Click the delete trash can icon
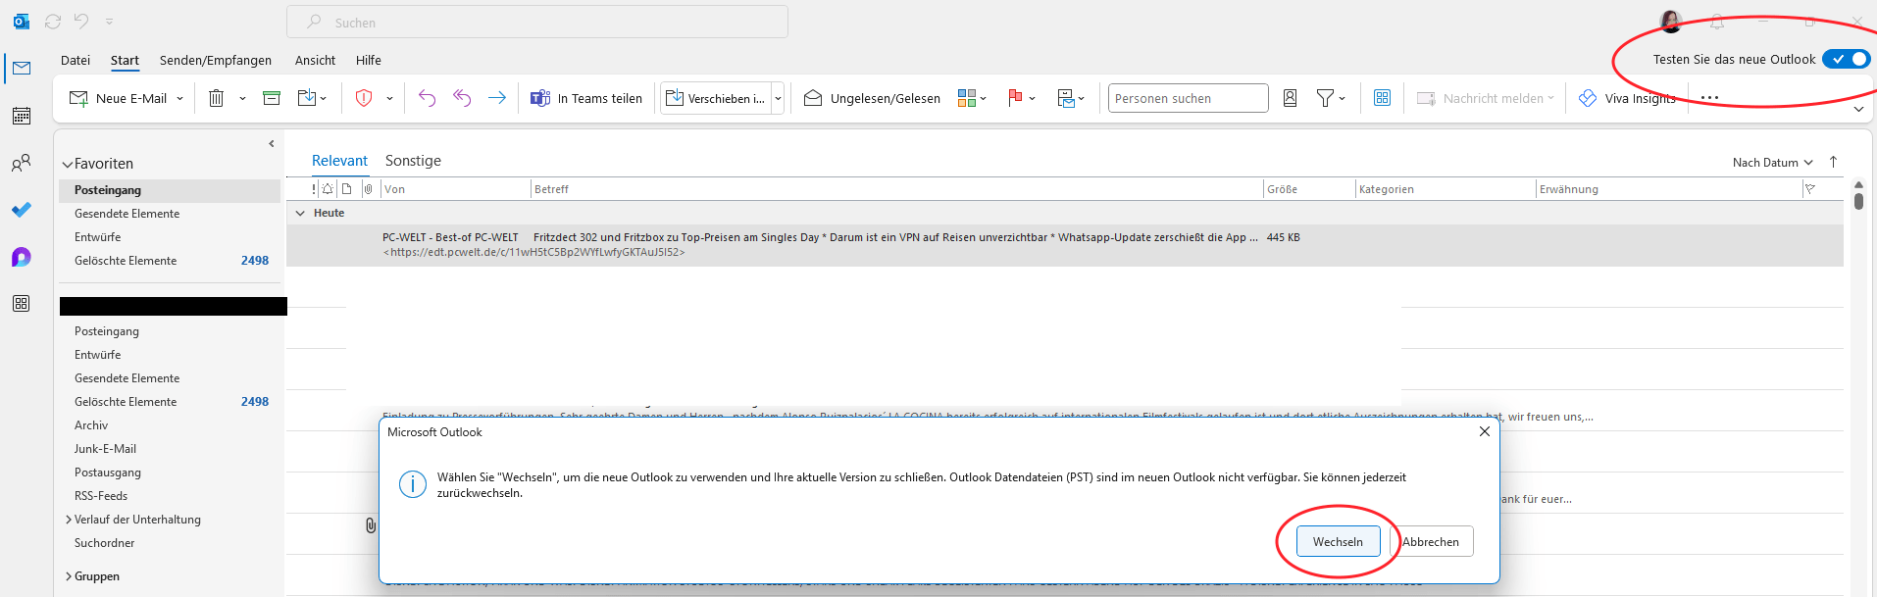The height and width of the screenshot is (597, 1877). (x=217, y=98)
